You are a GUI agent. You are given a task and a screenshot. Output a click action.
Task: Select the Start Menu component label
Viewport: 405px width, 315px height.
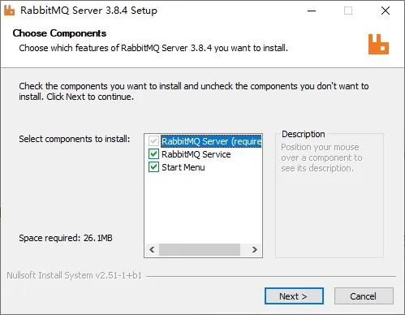click(183, 167)
